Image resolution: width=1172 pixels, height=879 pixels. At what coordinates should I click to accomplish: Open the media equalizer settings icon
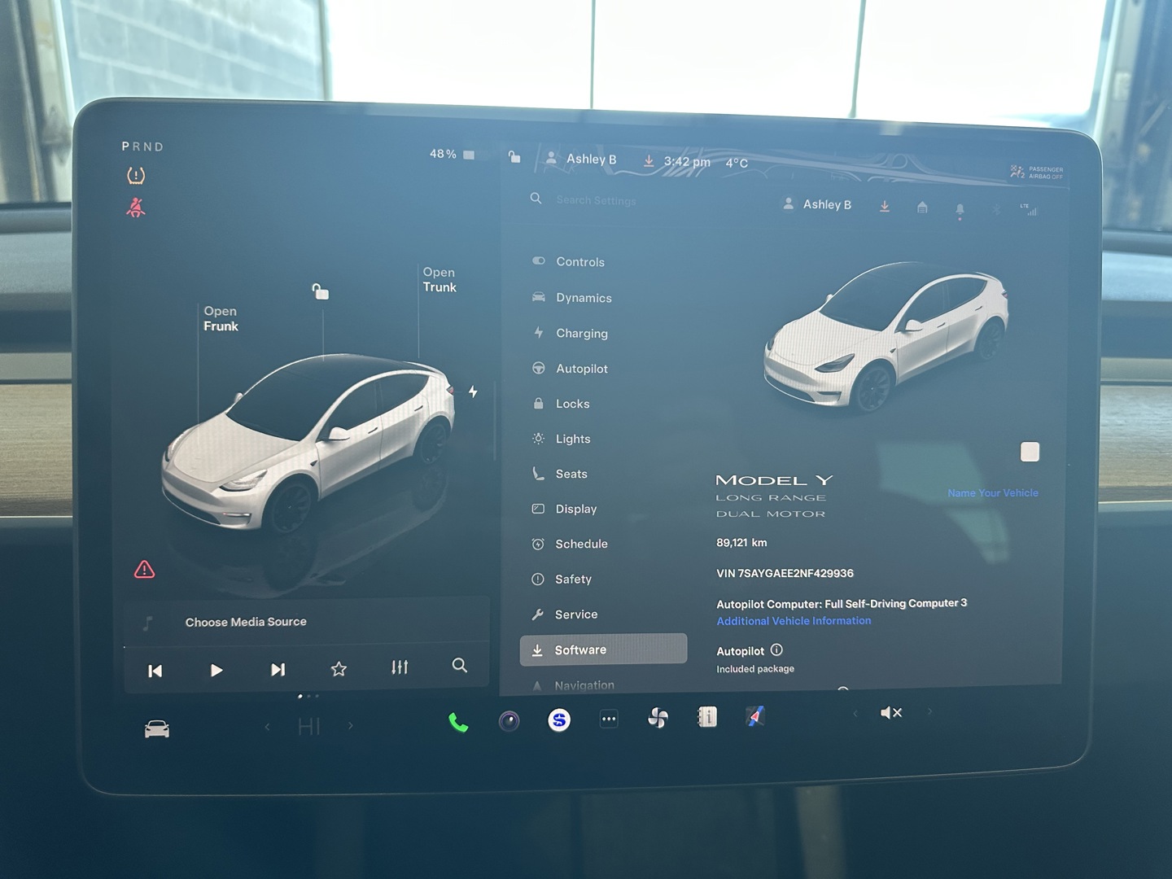400,667
